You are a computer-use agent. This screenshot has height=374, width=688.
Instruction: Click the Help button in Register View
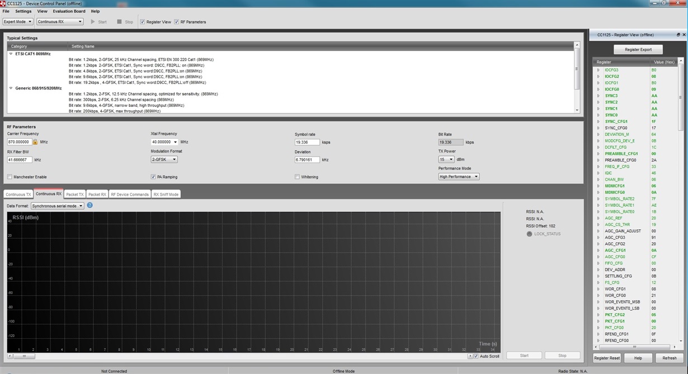point(638,358)
